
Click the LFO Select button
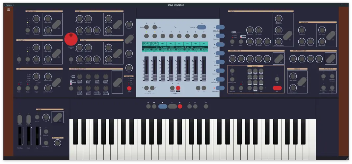click(x=19, y=88)
